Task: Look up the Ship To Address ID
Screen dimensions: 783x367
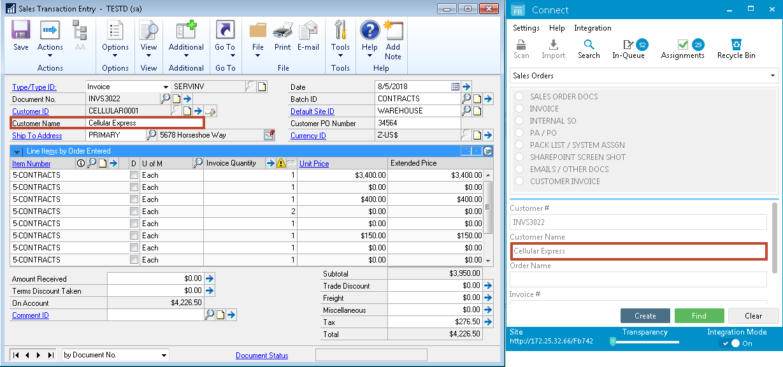Action: (x=152, y=135)
